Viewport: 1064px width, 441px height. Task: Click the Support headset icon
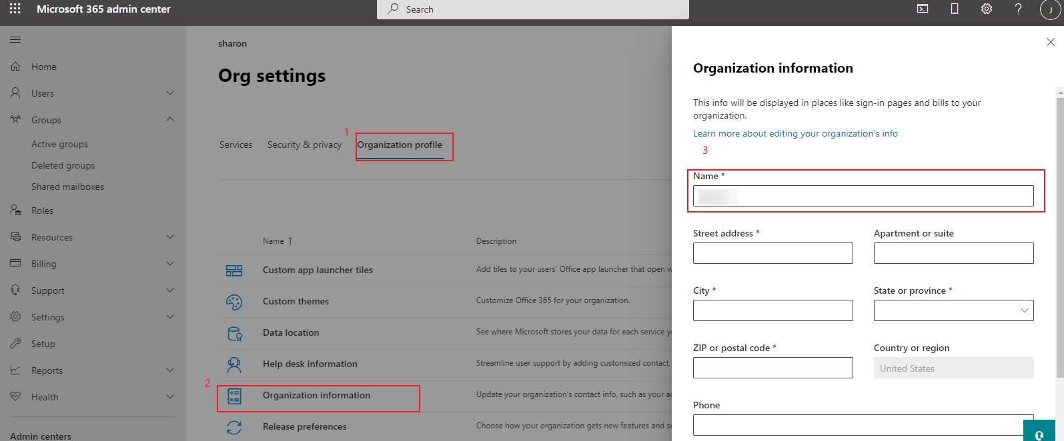[x=15, y=290]
